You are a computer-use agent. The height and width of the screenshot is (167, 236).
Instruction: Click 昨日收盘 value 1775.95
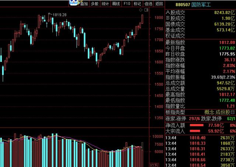pos(227,54)
